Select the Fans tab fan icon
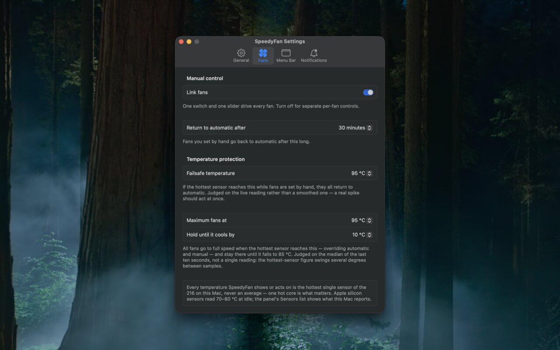Viewport: 560px width, 350px height. 263,53
